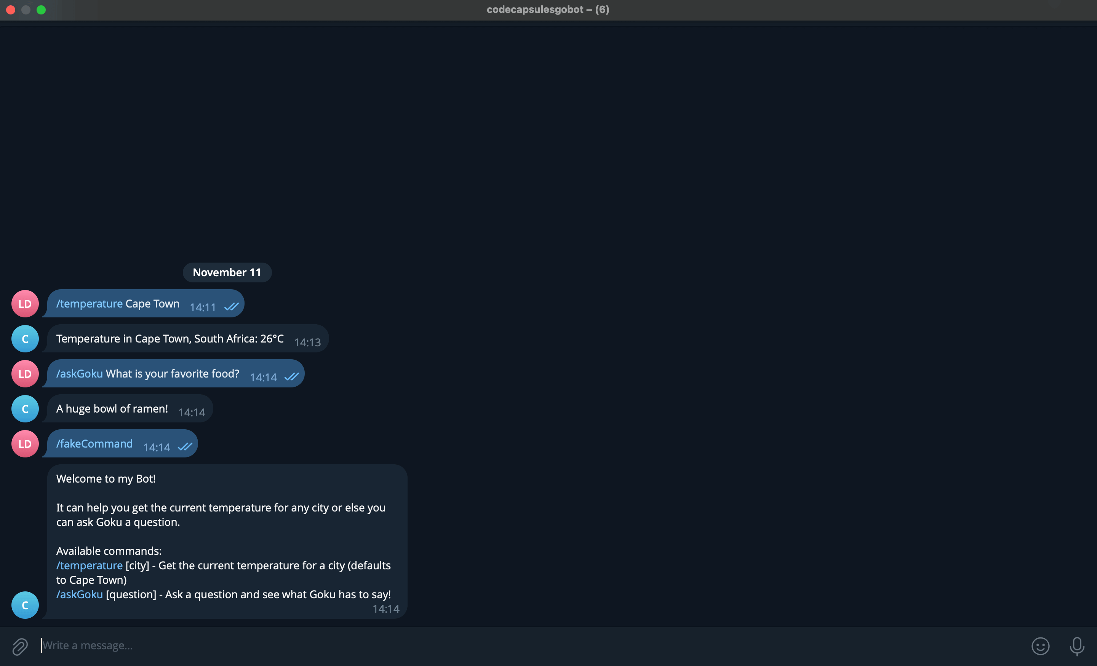Click the C avatar beside the ramen reply
Viewport: 1097px width, 666px height.
pyautogui.click(x=25, y=408)
